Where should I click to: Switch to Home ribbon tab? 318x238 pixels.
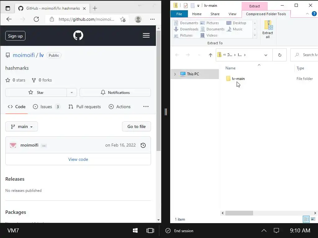(x=197, y=14)
